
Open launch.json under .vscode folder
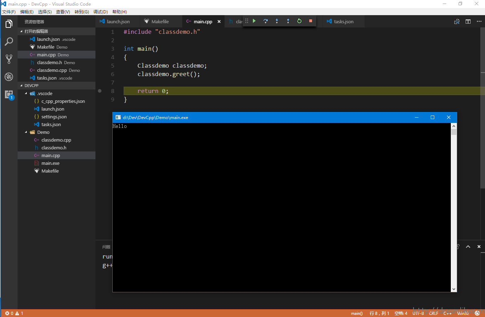[56, 109]
